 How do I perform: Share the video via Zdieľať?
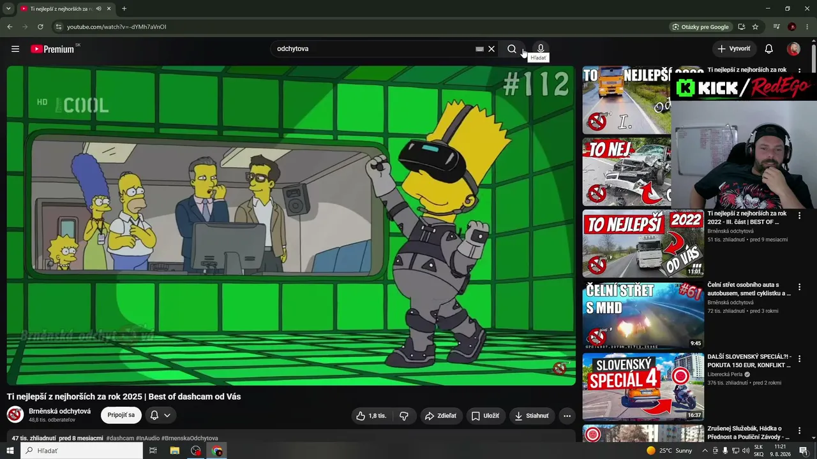[440, 416]
